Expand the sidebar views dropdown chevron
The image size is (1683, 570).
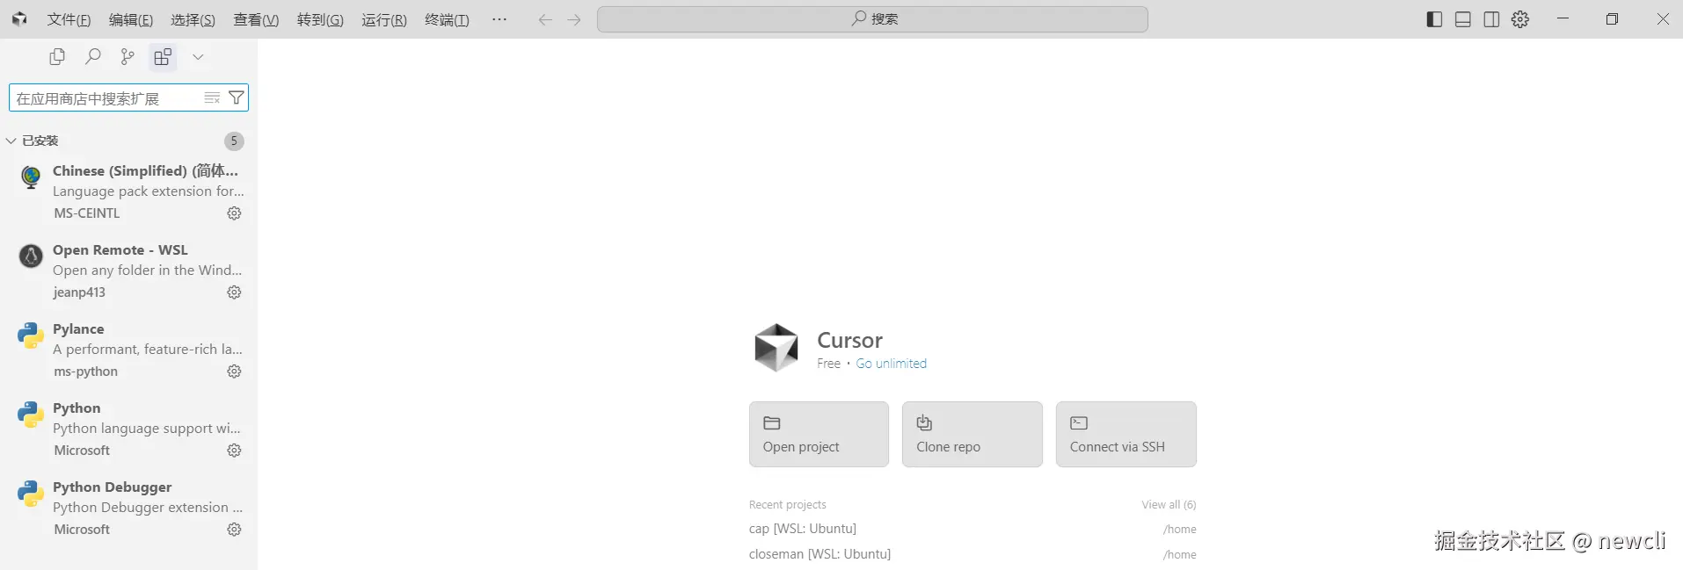point(198,57)
